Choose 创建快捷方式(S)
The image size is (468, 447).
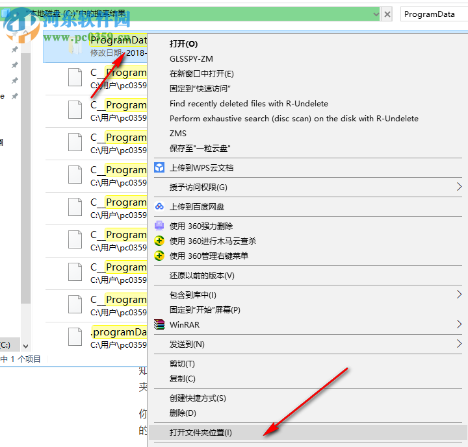tap(198, 398)
